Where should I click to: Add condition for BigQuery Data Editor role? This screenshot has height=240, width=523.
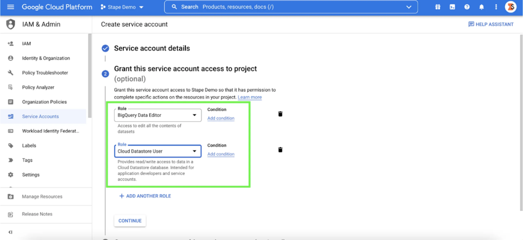pyautogui.click(x=221, y=118)
